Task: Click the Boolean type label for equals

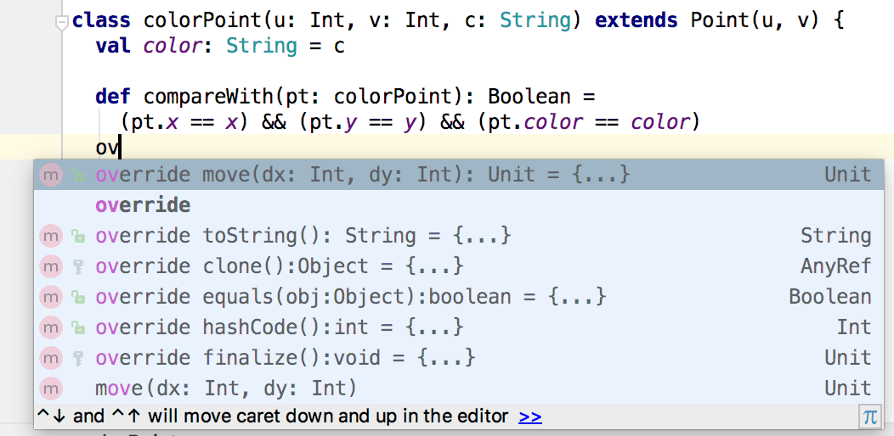Action: point(829,297)
